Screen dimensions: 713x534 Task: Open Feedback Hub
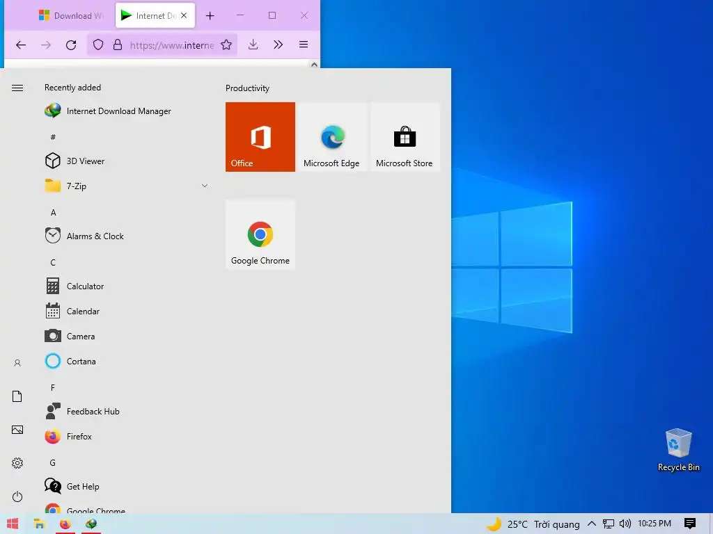click(82, 411)
